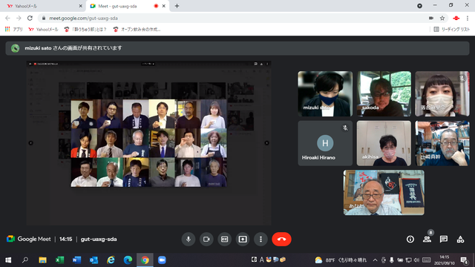Toggle closed captions button
Image resolution: width=475 pixels, height=267 pixels.
[x=224, y=239]
